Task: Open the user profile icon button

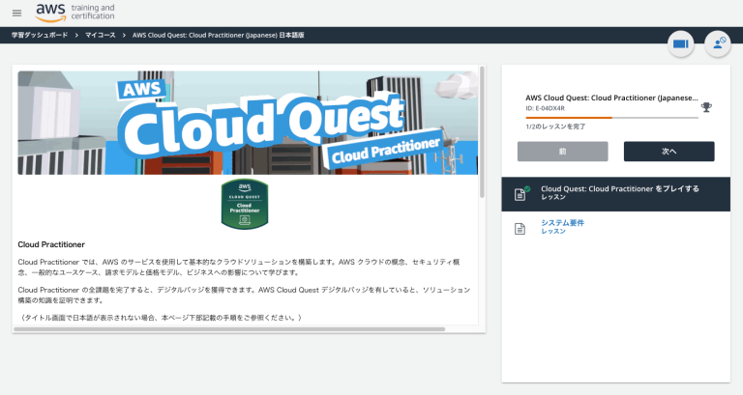Action: [x=718, y=44]
